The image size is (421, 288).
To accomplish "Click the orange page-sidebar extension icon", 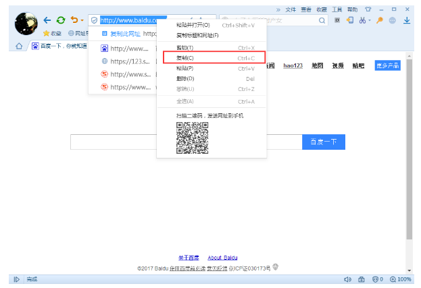I will (x=350, y=20).
